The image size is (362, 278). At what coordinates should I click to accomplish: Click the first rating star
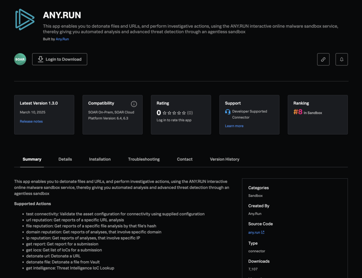point(165,113)
